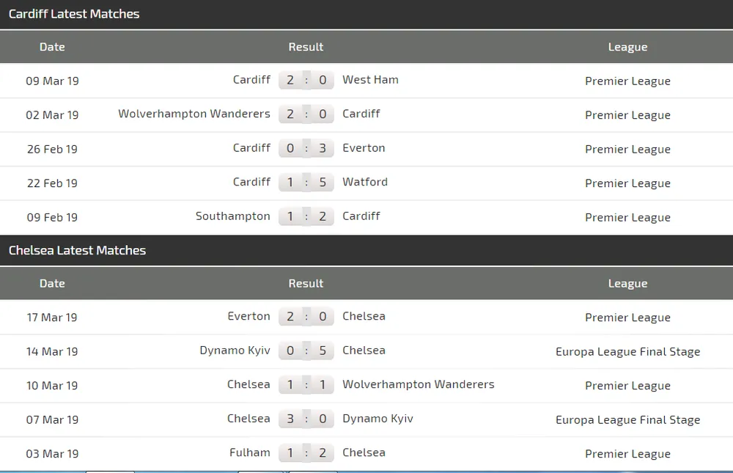Open the Watford team page

(365, 182)
